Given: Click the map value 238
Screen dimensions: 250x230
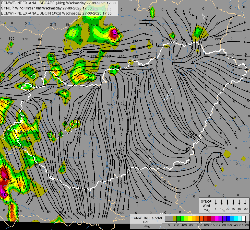Looking at the screenshot, I should pyautogui.click(x=51, y=87).
